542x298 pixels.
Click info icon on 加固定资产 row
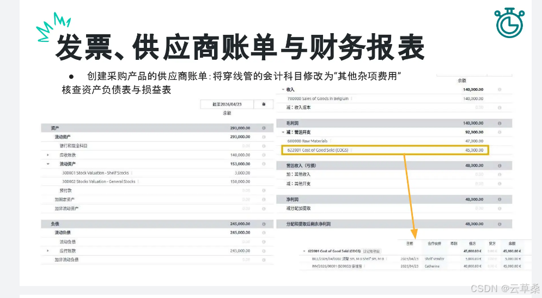[x=264, y=200]
